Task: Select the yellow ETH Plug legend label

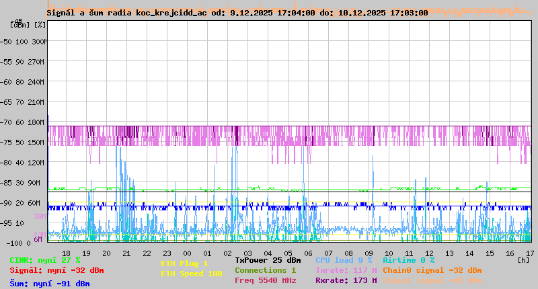Action: click(184, 263)
